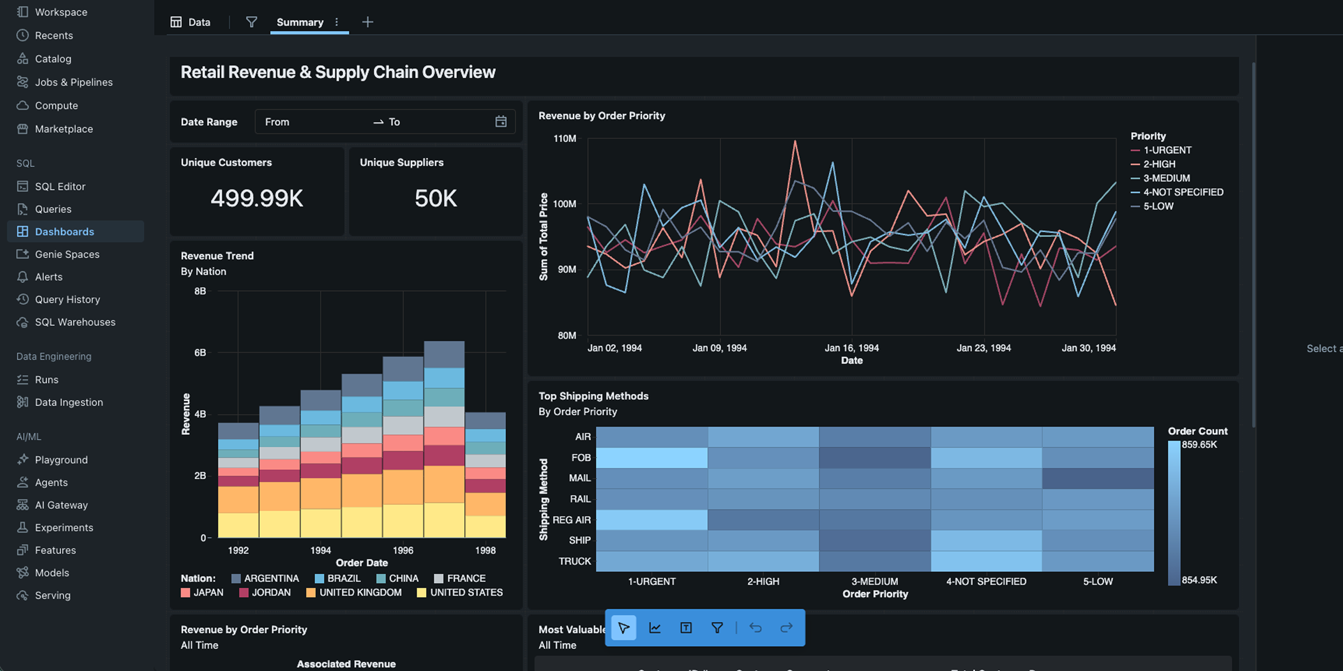Open Agents in the sidebar
The image size is (1343, 671).
click(x=42, y=482)
